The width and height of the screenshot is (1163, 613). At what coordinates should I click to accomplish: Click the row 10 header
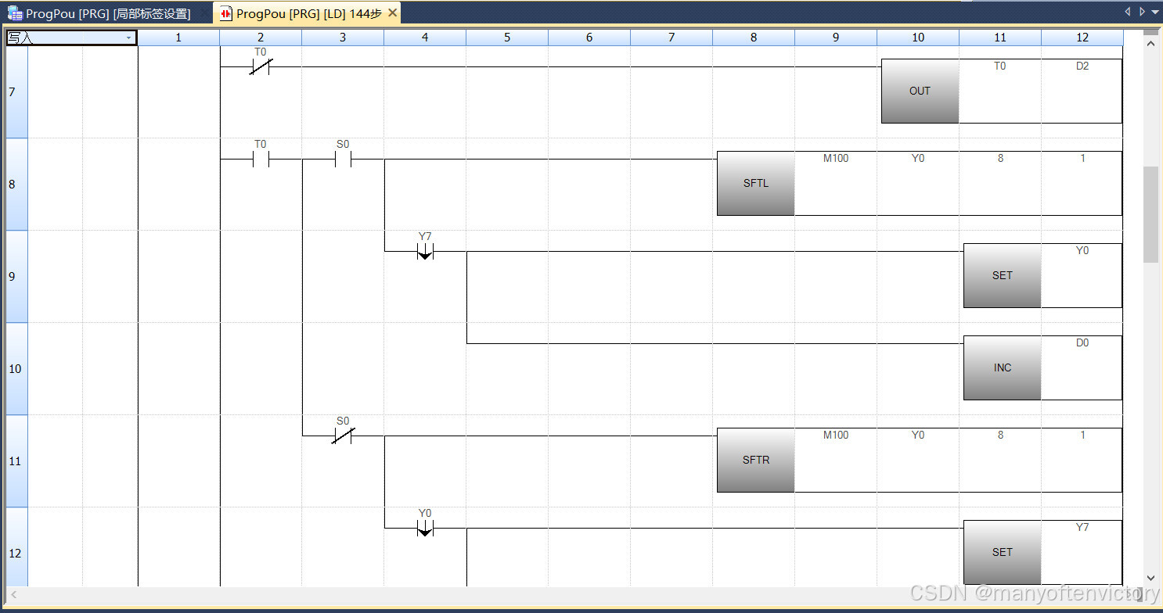pyautogui.click(x=16, y=369)
